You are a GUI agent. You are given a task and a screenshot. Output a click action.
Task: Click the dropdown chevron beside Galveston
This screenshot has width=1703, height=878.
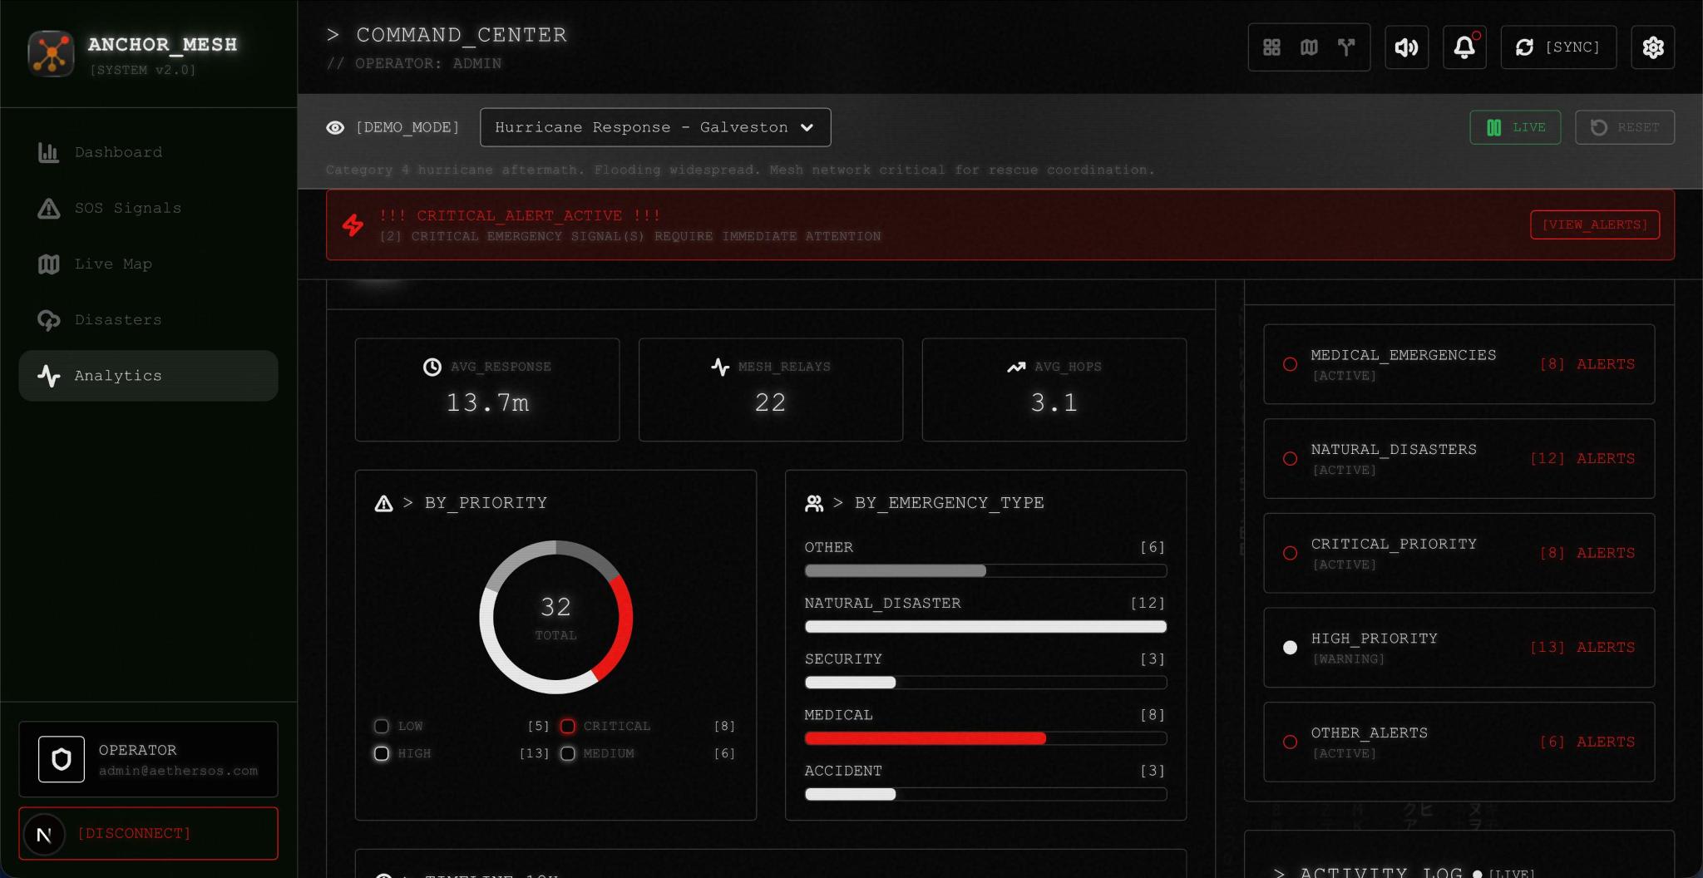click(807, 127)
